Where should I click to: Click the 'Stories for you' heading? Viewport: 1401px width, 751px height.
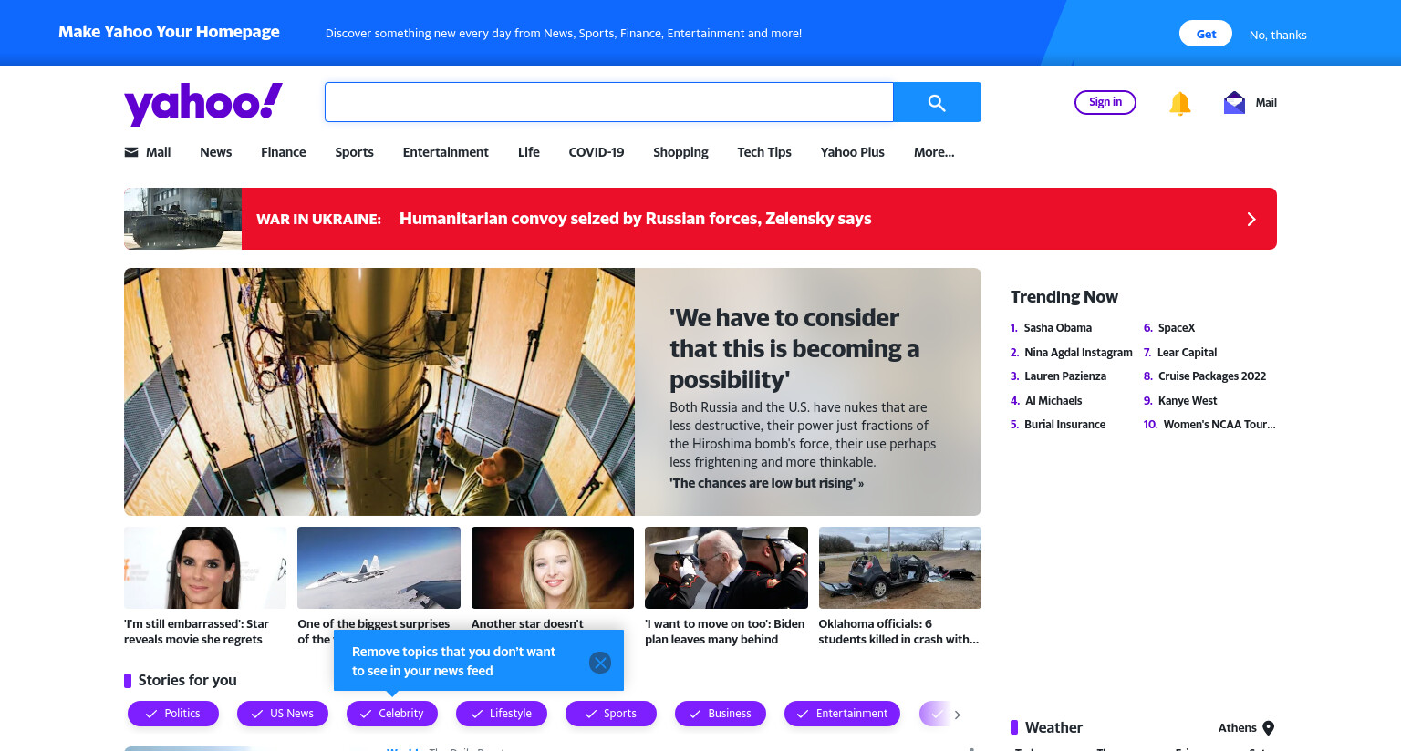[187, 680]
